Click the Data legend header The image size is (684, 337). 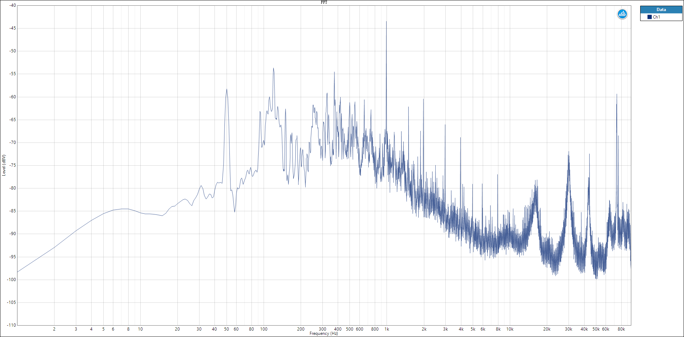point(661,10)
